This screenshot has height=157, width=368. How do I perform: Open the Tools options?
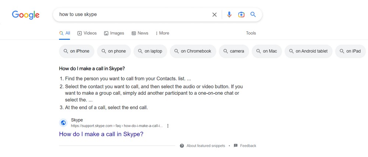pyautogui.click(x=251, y=33)
